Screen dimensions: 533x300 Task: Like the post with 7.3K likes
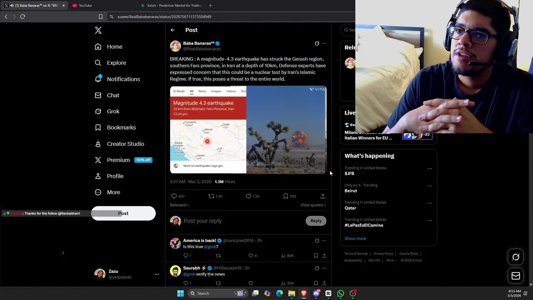(249, 196)
